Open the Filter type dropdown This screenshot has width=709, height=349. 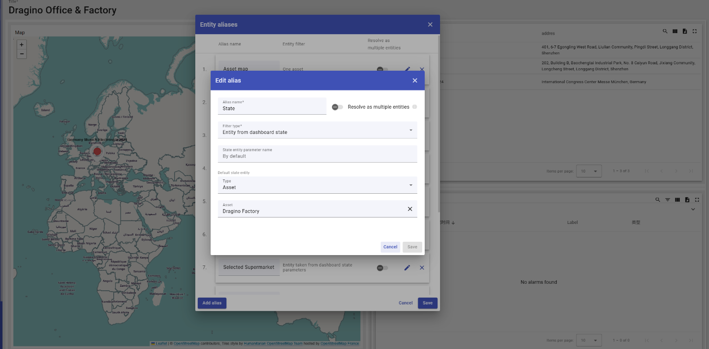317,130
